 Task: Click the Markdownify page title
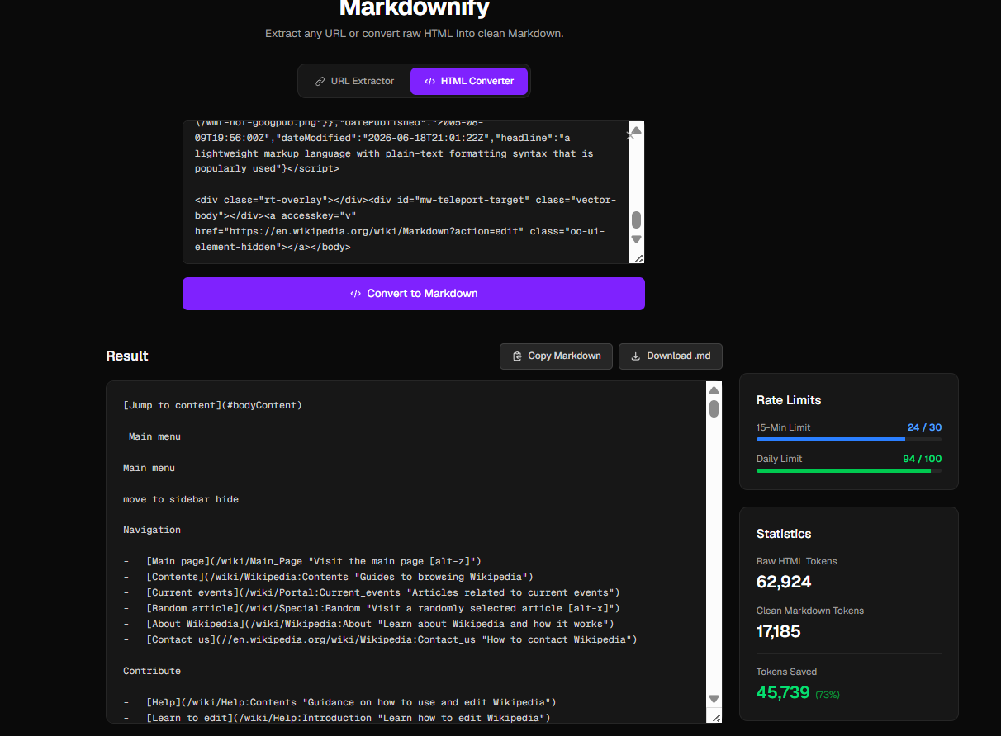[415, 8]
